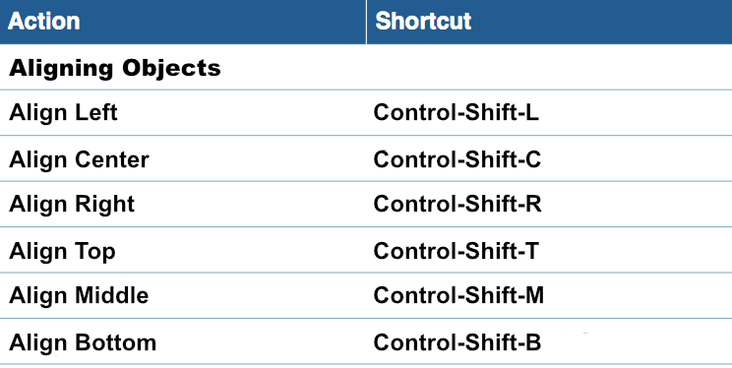Click the Shortcut column header
Image resolution: width=732 pixels, height=368 pixels.
click(x=423, y=22)
